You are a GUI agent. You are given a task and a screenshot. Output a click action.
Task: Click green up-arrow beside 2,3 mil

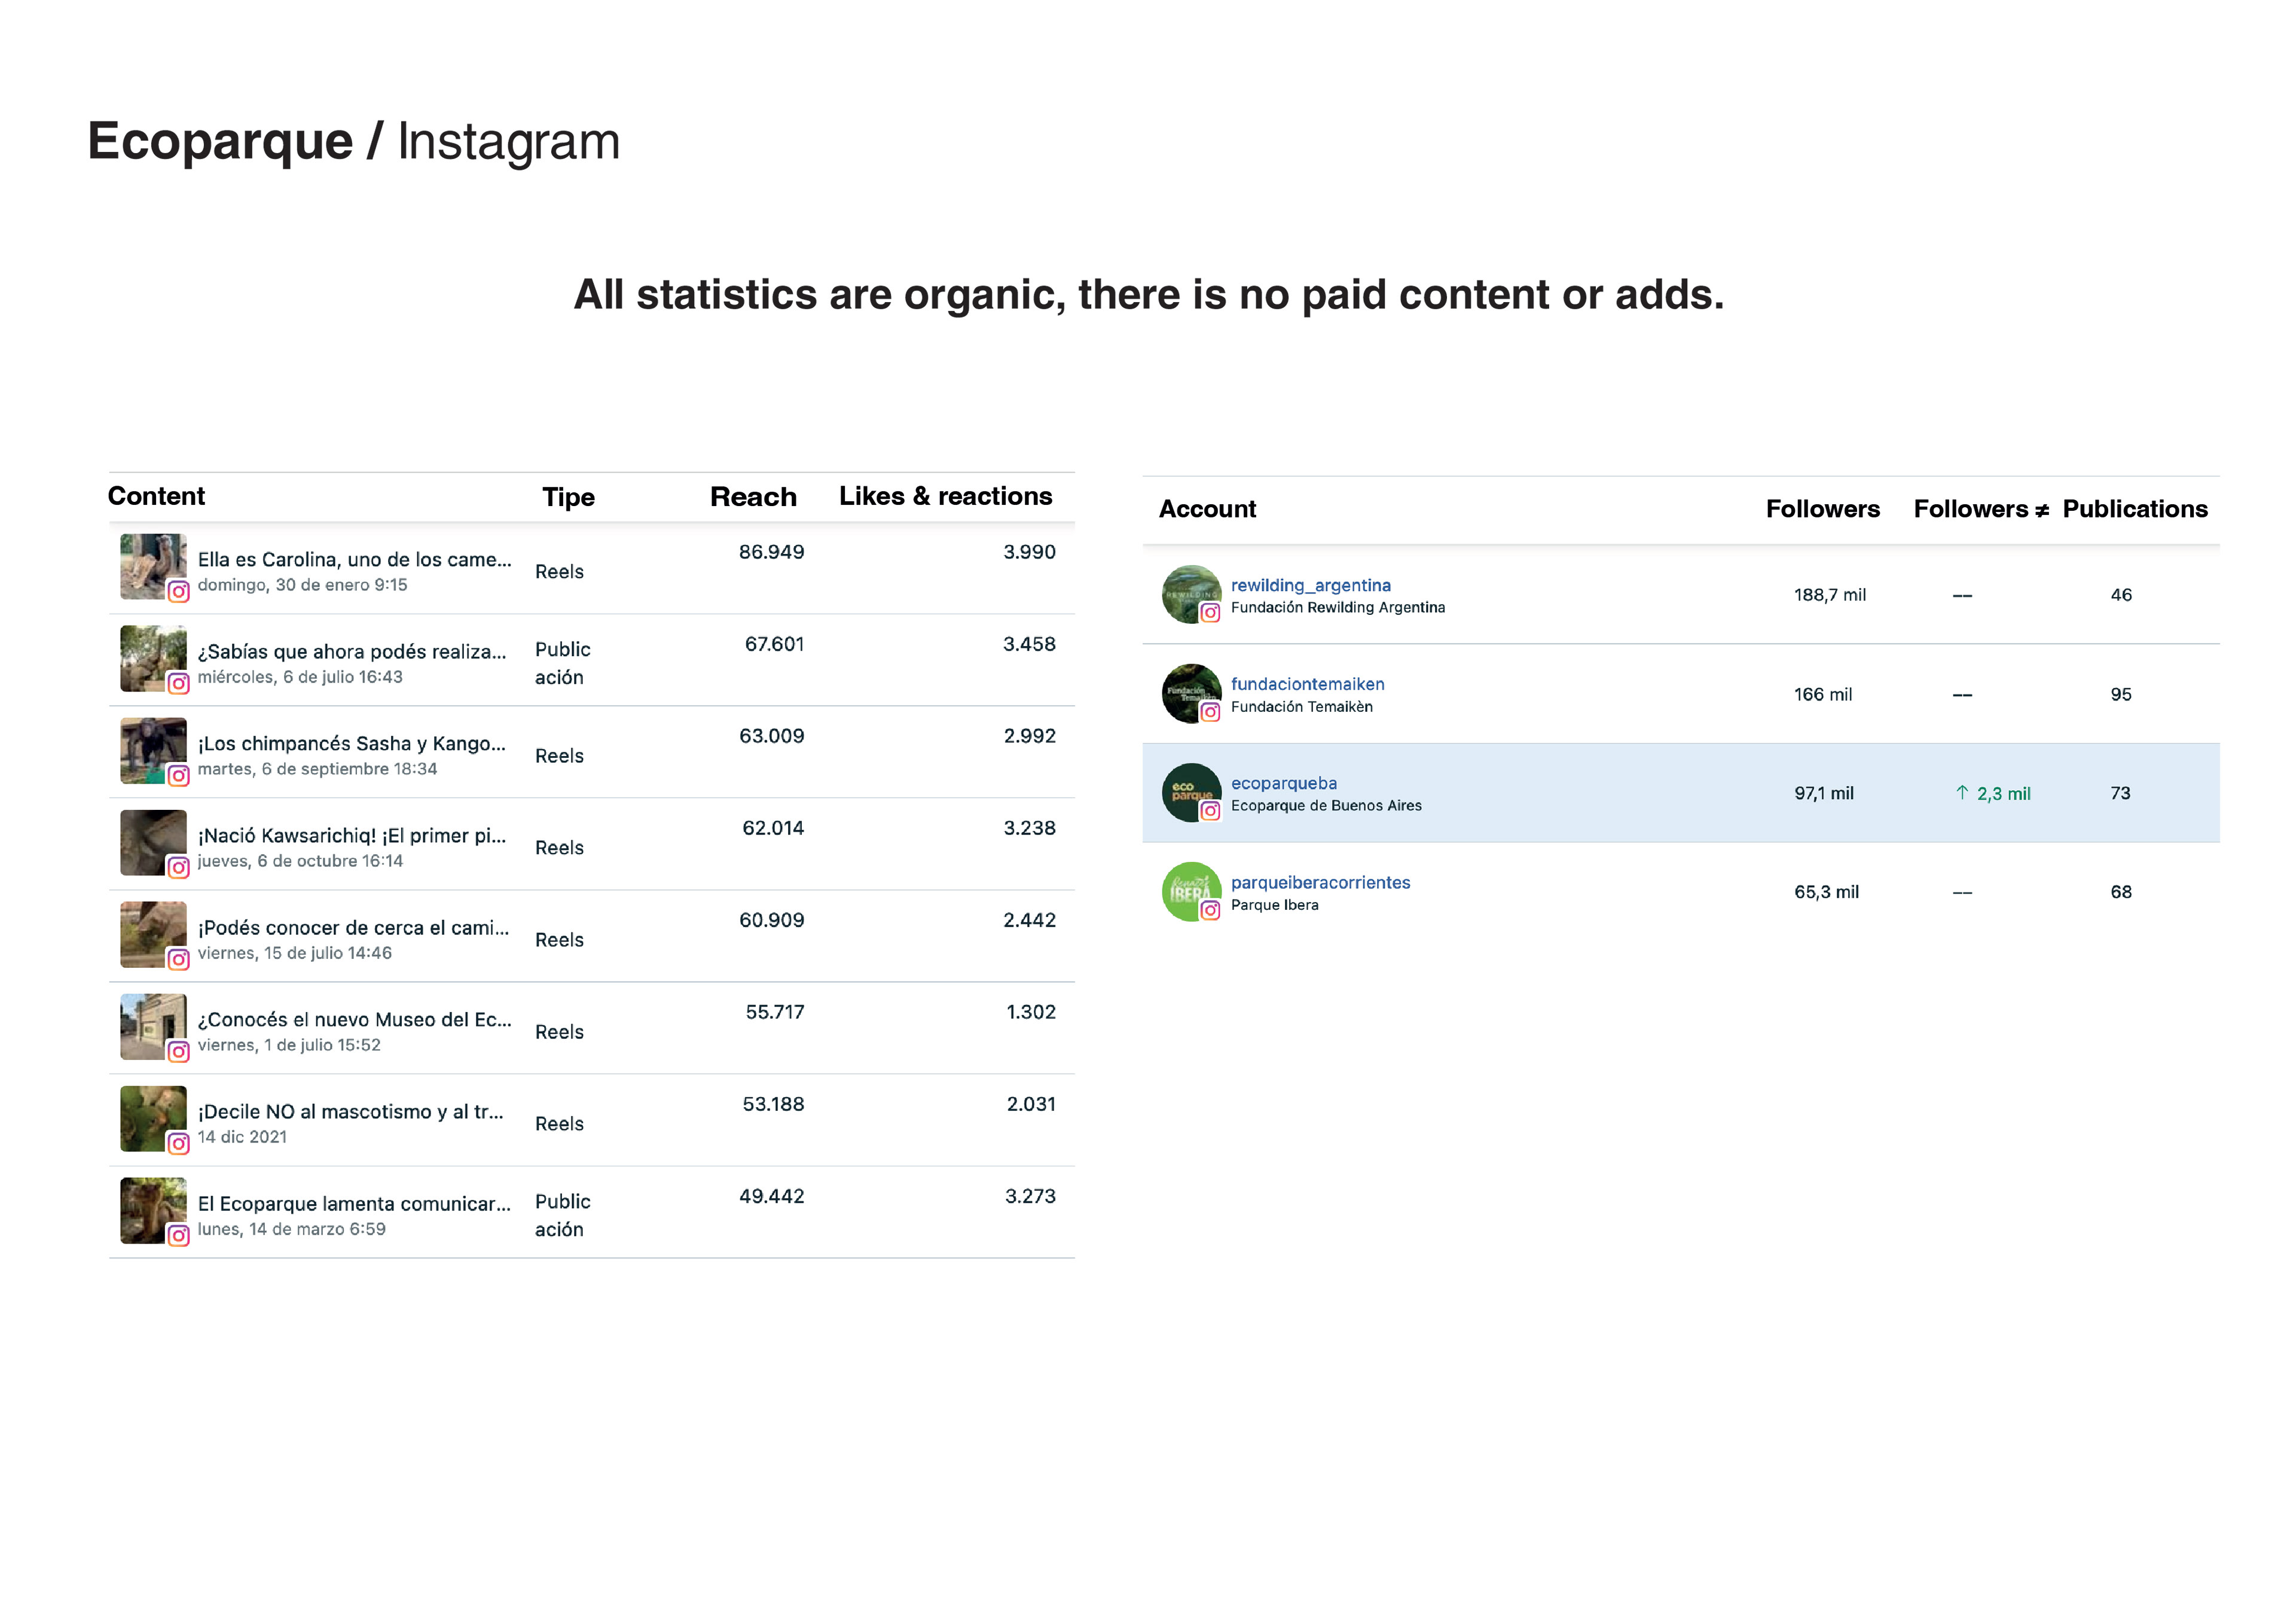click(1962, 793)
